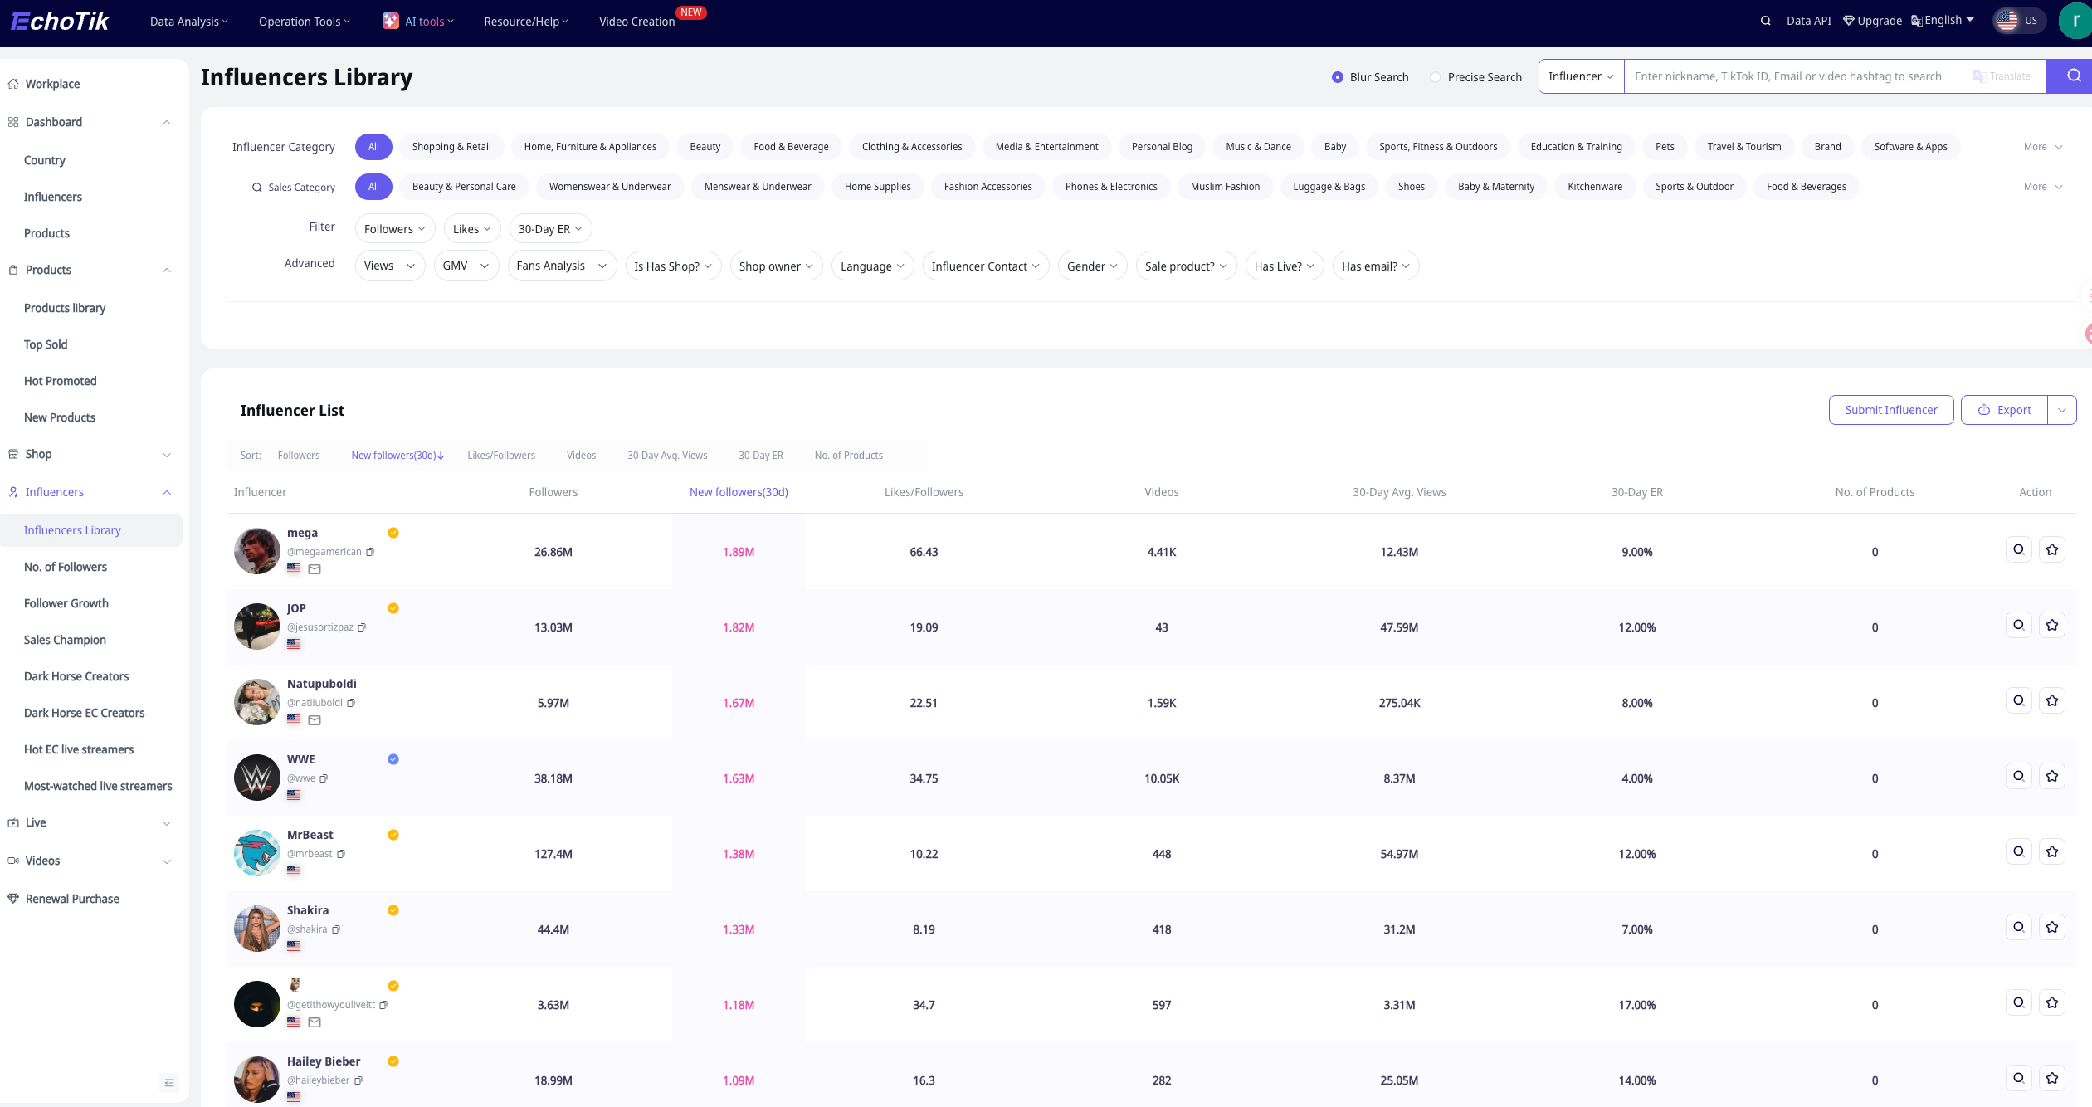The height and width of the screenshot is (1107, 2092).
Task: Open details for JOP influencer
Action: (2018, 625)
